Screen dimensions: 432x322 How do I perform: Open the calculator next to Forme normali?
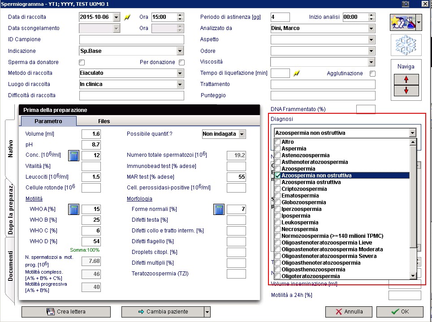coord(219,209)
